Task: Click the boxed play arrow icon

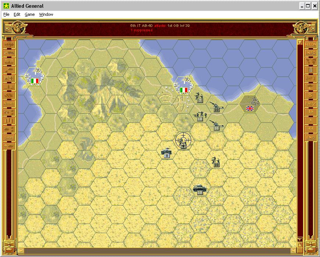Action: (x=310, y=112)
